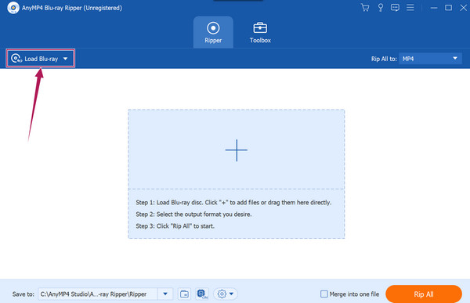
Task: Open the feedback chat bubble icon
Action: point(395,8)
